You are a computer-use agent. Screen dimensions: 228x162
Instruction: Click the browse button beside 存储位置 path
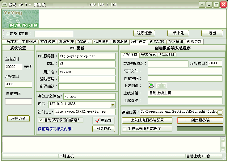click(x=220, y=112)
